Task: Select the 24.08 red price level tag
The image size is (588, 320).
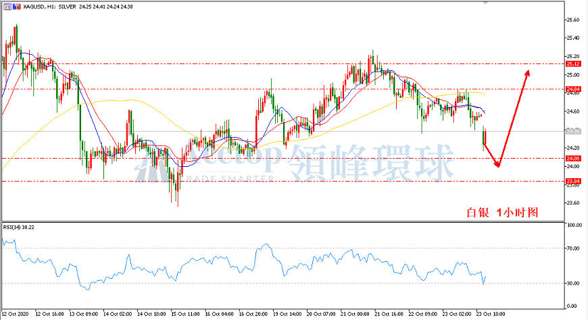Action: 573,159
